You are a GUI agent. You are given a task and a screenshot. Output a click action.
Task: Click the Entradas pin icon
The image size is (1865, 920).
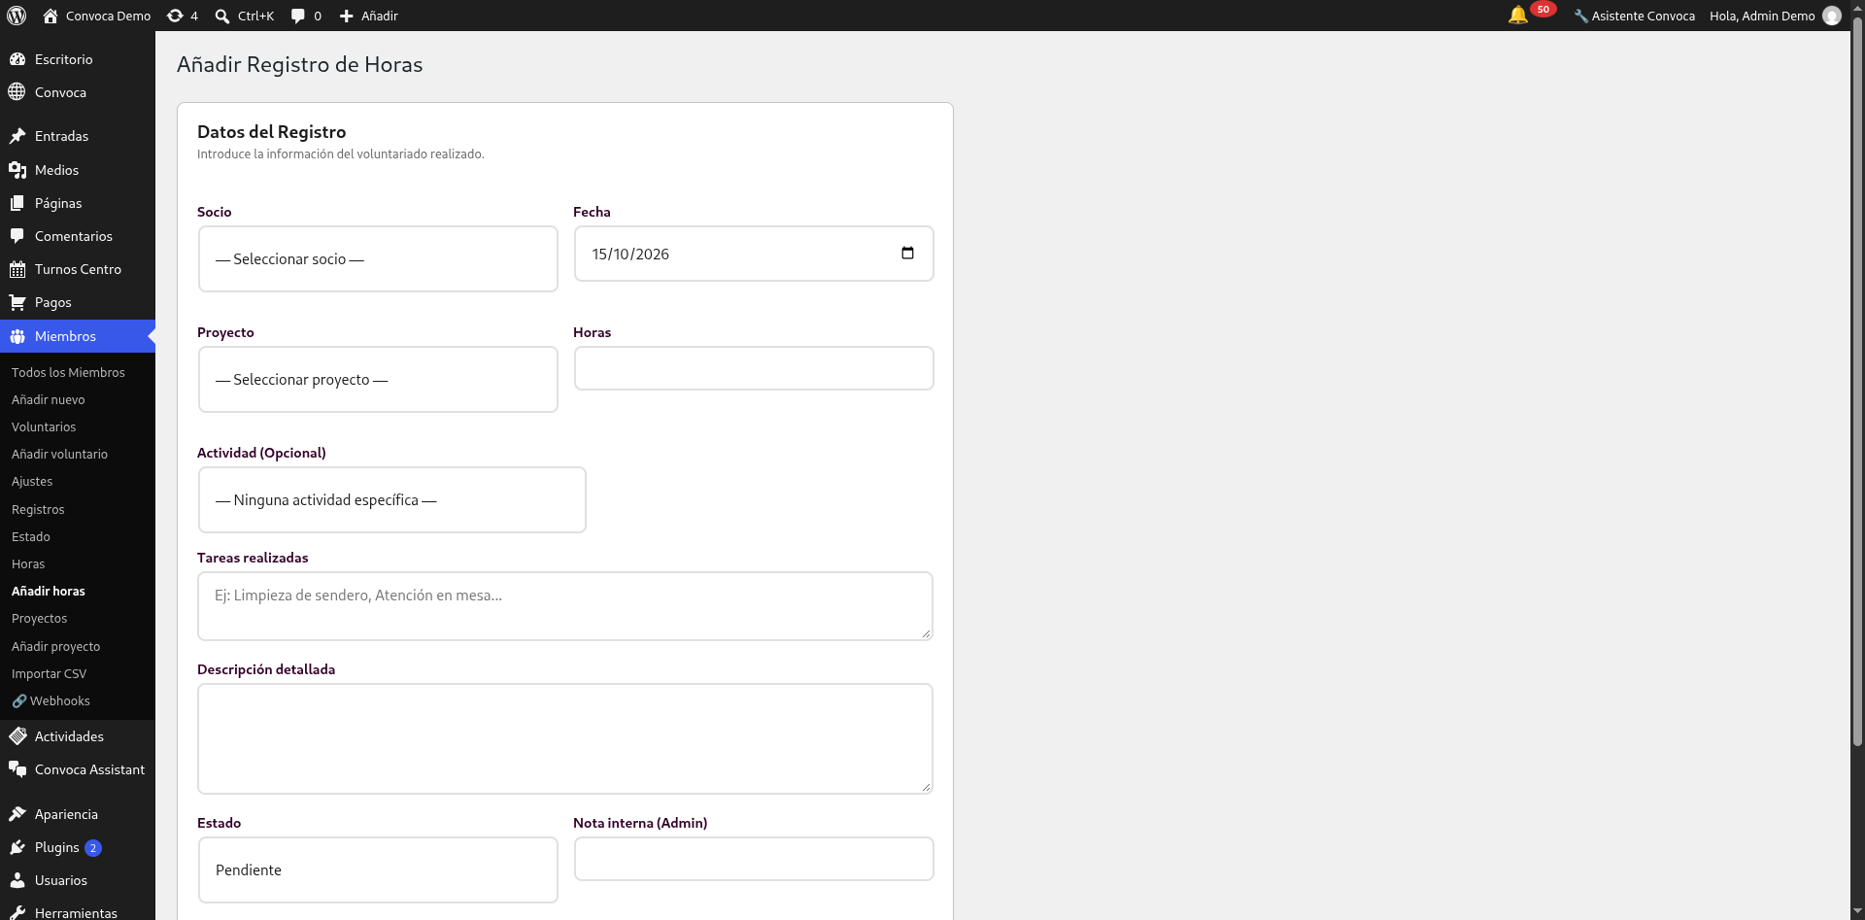coord(17,136)
